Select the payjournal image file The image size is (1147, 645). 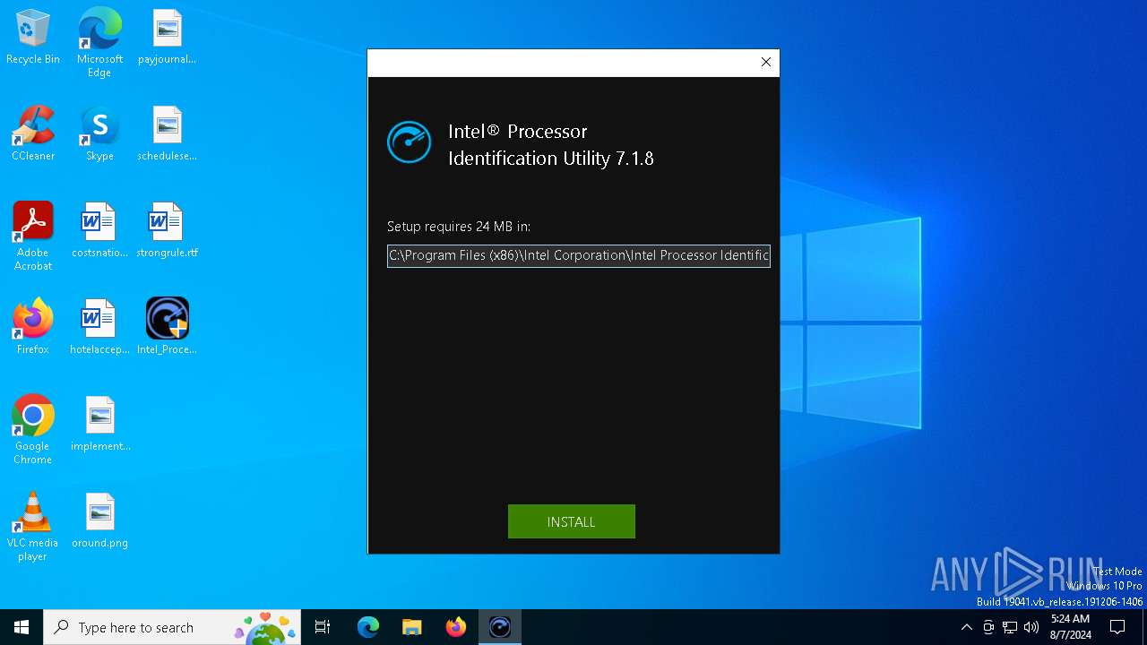pyautogui.click(x=167, y=38)
